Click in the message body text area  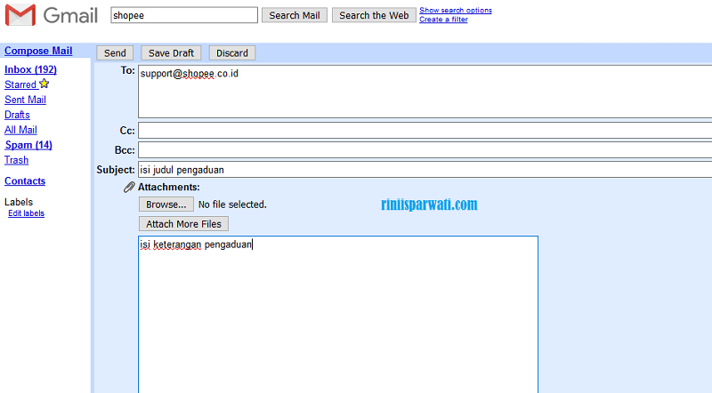coord(338,314)
